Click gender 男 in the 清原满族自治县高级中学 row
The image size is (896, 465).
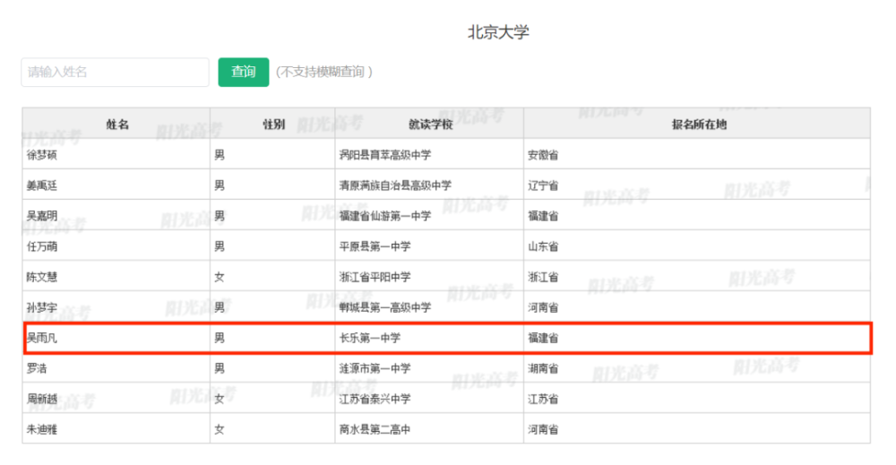pyautogui.click(x=220, y=185)
